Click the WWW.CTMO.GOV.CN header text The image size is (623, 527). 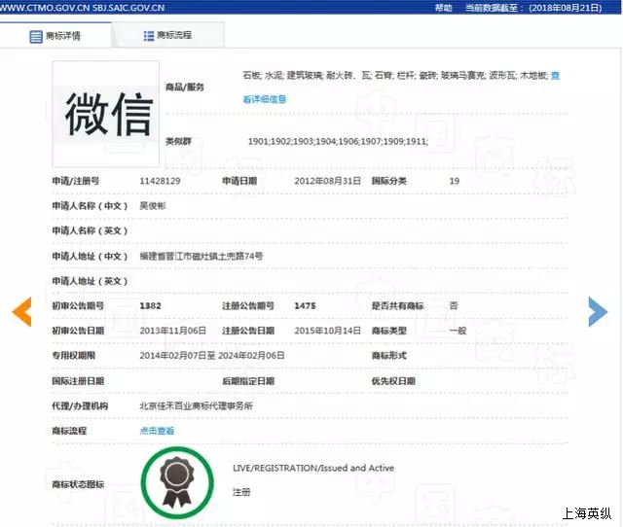coord(45,8)
